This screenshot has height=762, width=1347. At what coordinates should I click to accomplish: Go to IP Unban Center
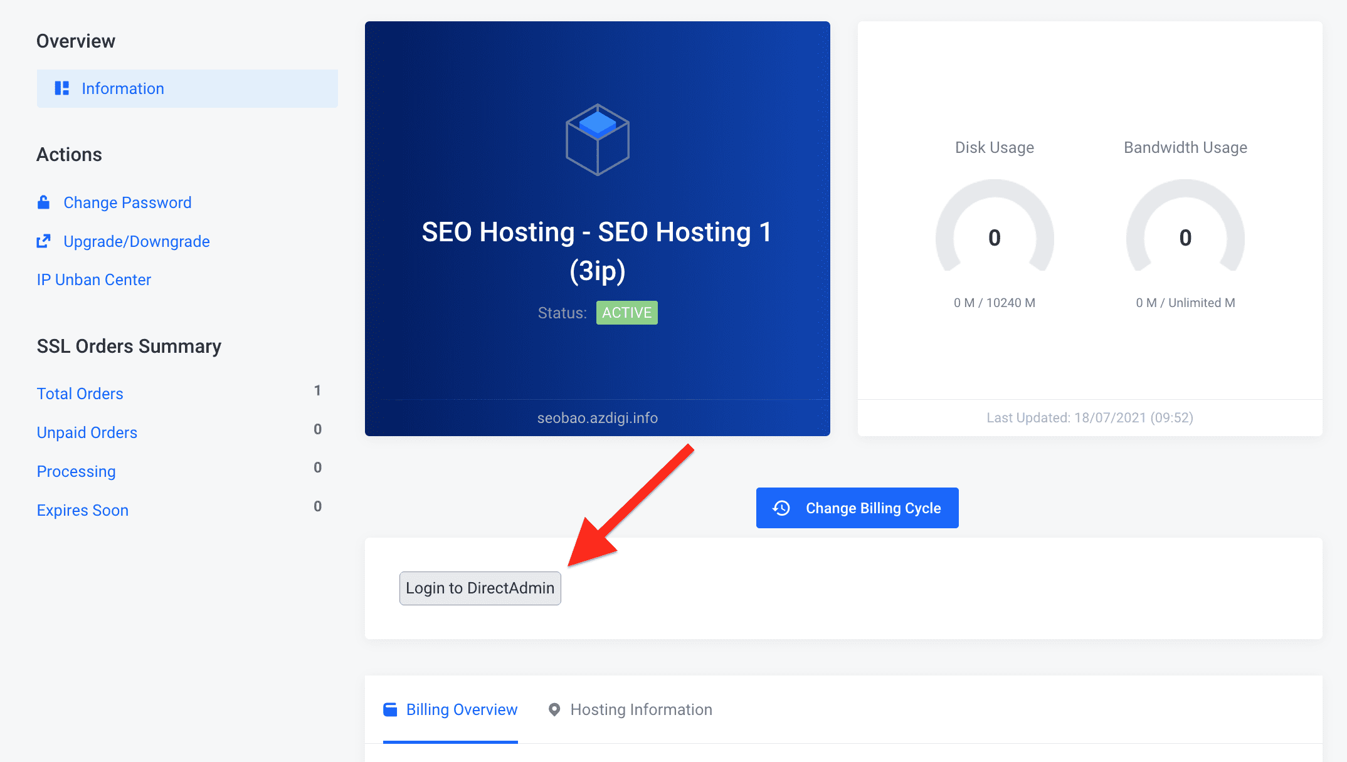(x=94, y=279)
